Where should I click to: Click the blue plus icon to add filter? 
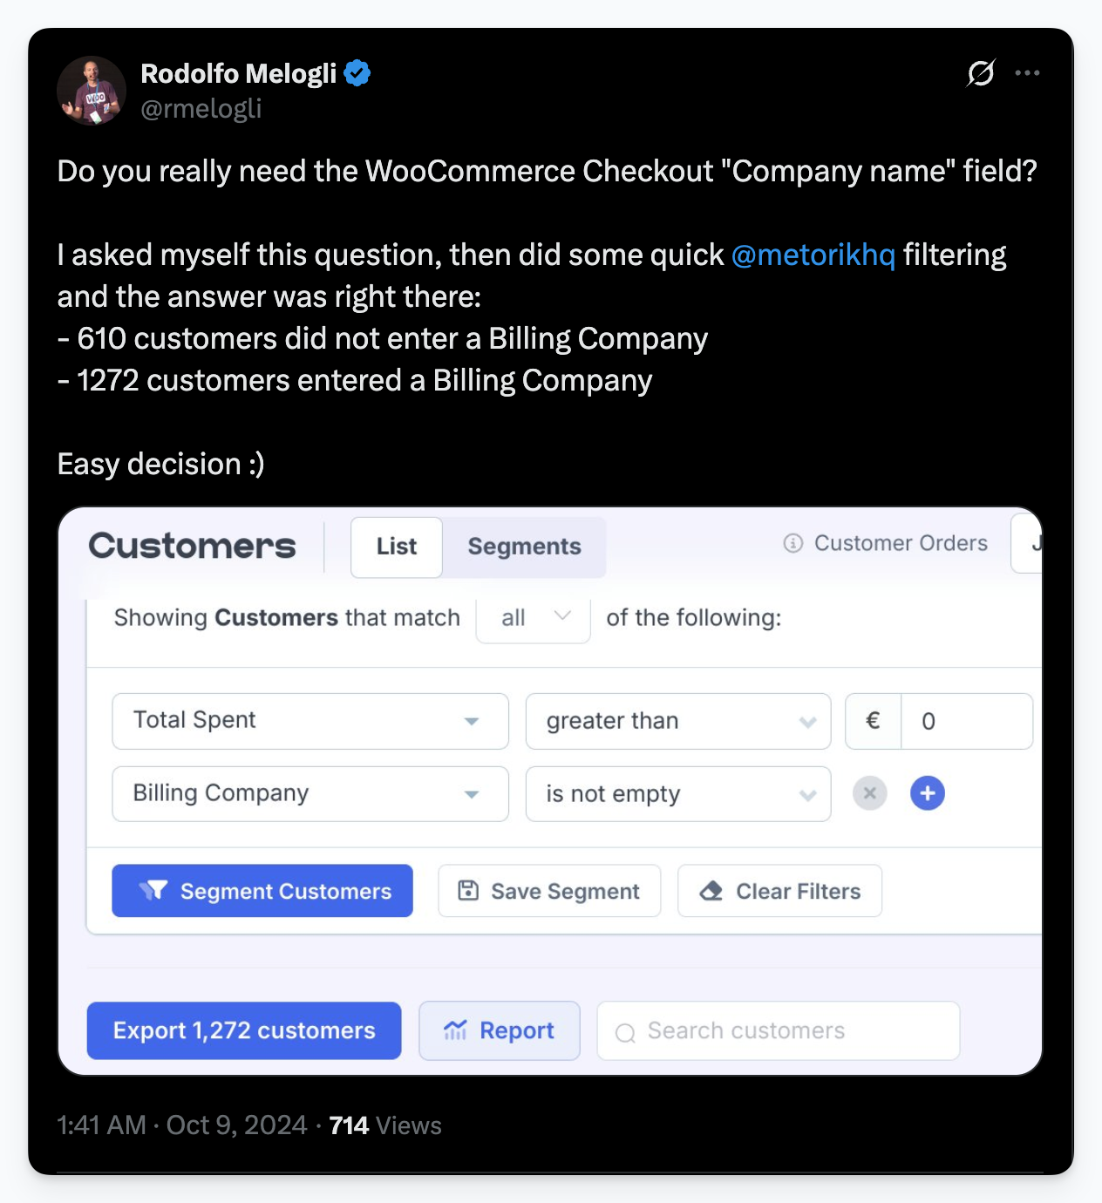(x=927, y=793)
